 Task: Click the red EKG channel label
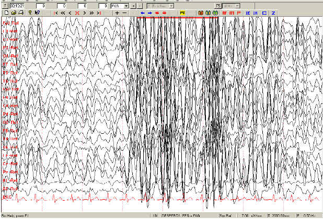tap(7, 197)
